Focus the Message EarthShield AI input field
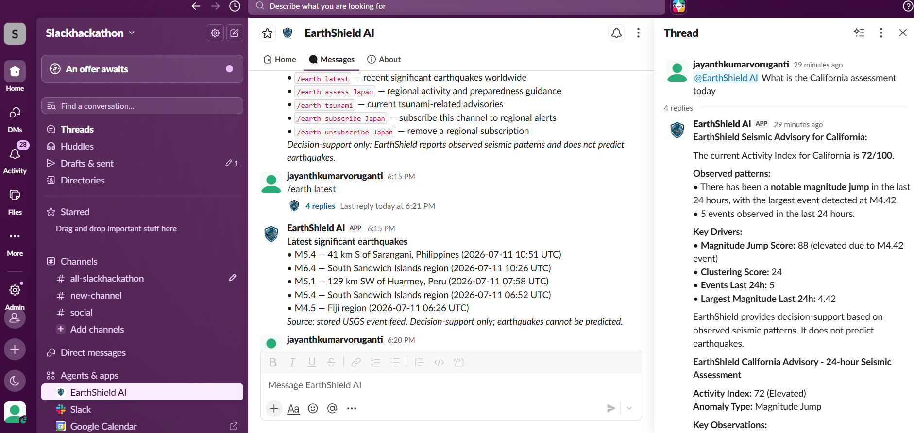 tap(451, 385)
